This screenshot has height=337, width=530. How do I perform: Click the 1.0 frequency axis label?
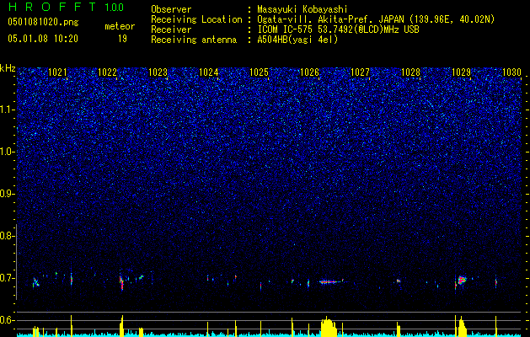pos(8,152)
